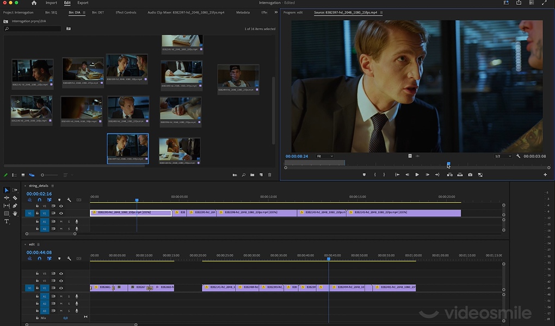Create a new bin folder
This screenshot has height=326, width=555.
pyautogui.click(x=252, y=175)
